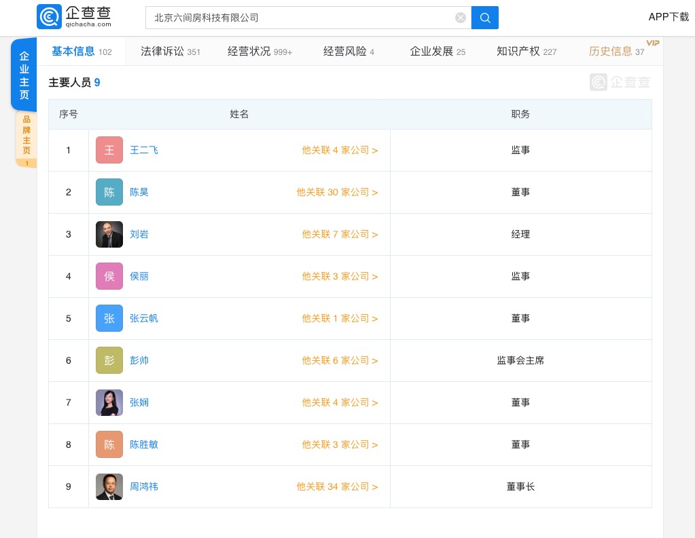
Task: Click the olive 彭 avatar icon
Action: (109, 360)
